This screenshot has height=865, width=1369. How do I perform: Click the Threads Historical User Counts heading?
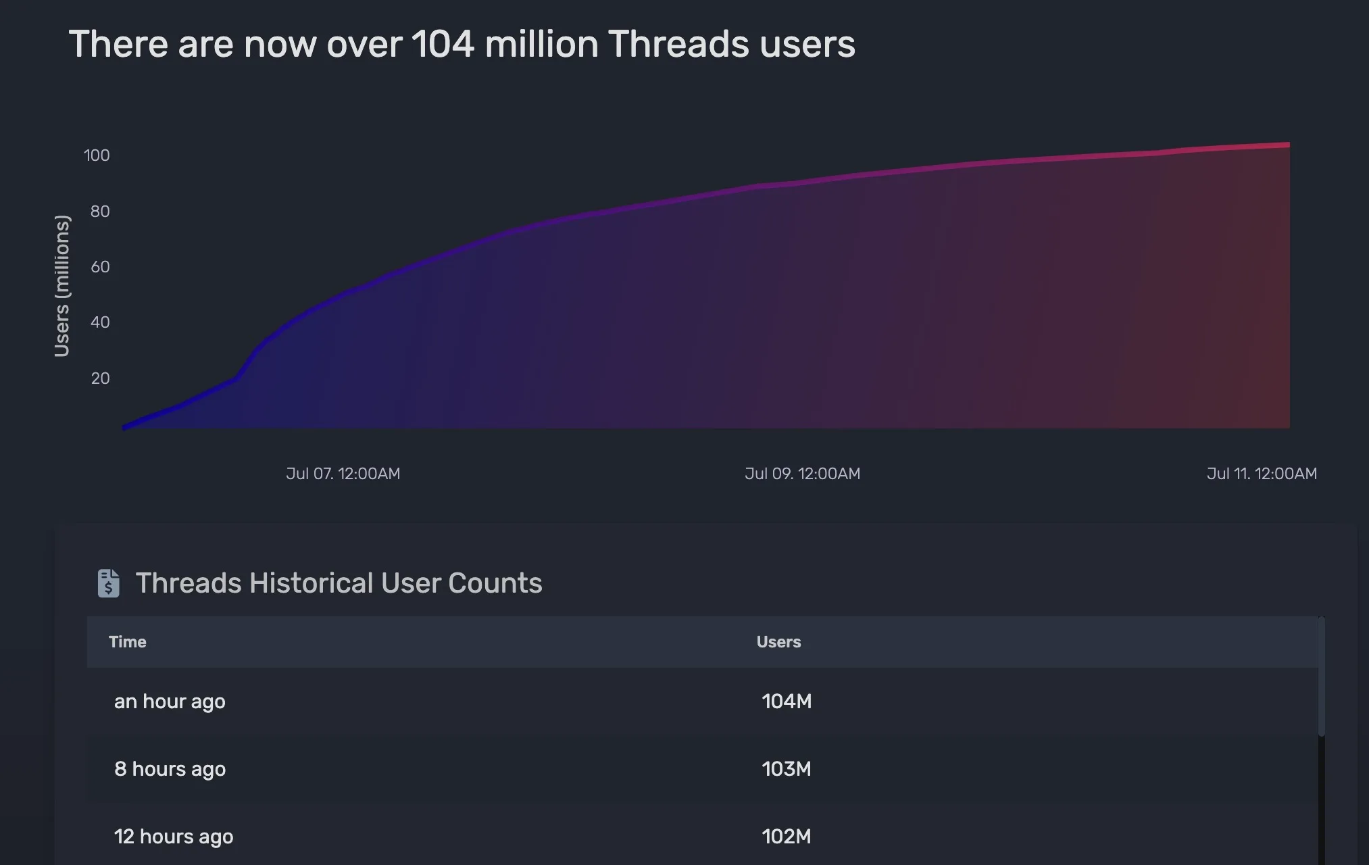click(x=339, y=583)
